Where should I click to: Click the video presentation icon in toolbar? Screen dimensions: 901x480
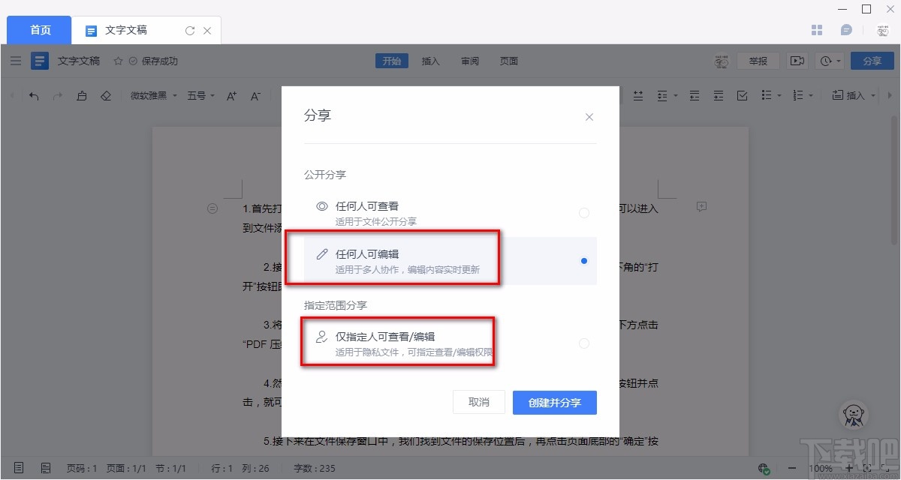click(797, 61)
